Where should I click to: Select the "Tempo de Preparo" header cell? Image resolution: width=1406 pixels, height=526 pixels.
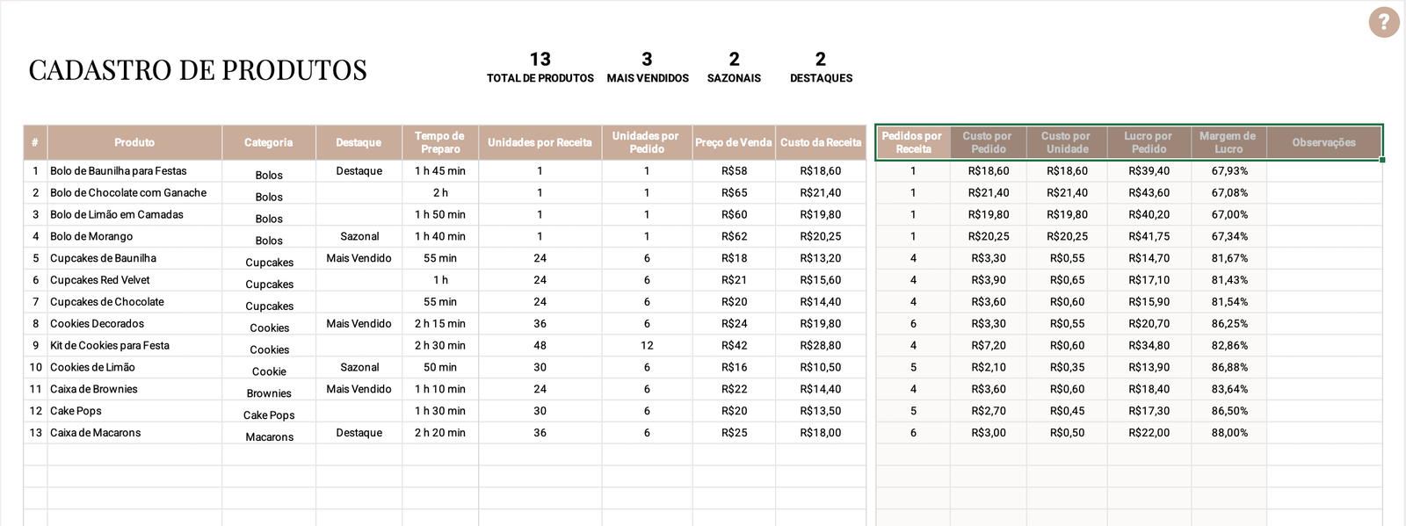point(440,142)
